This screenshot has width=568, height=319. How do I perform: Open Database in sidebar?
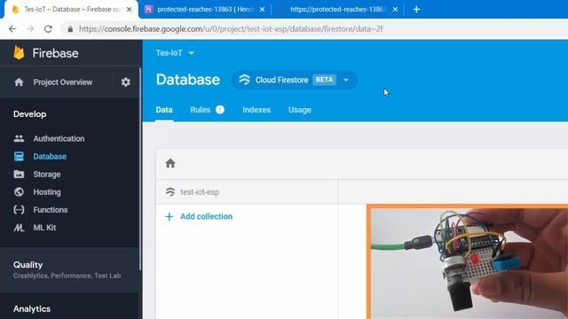(x=50, y=156)
